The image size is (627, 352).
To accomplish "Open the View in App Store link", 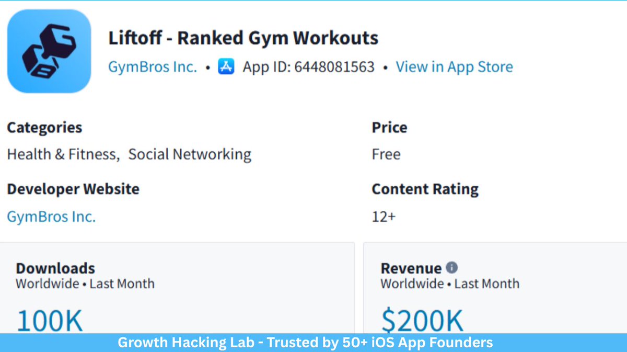I will tap(454, 67).
